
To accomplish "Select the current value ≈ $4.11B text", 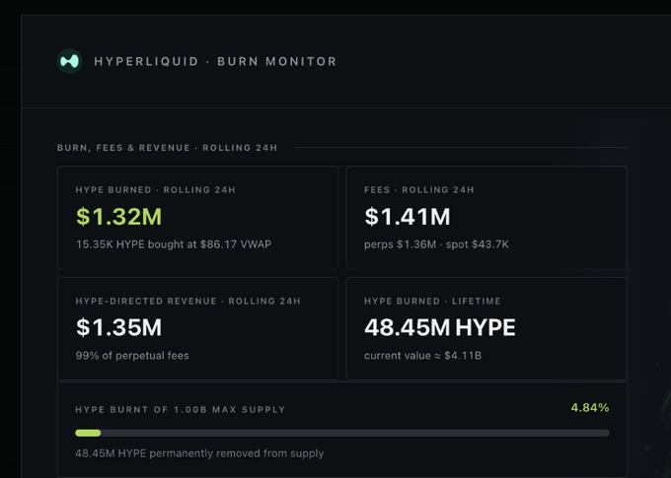I will [422, 355].
